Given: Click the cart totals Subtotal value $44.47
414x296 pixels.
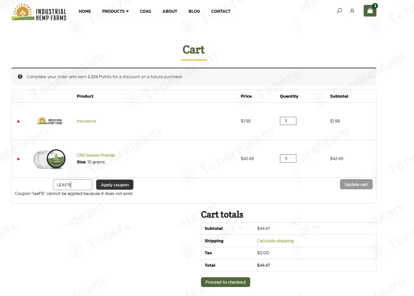Looking at the screenshot, I should 263,228.
